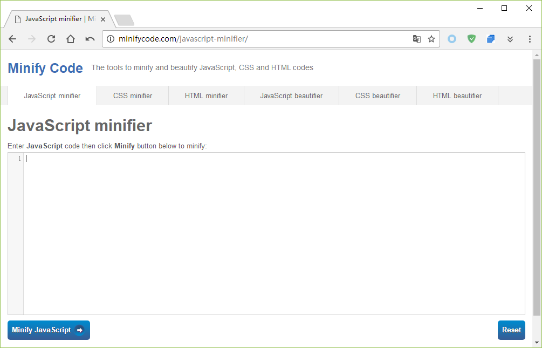The width and height of the screenshot is (542, 348).
Task: Open the HTML beautifier tab
Action: (x=457, y=95)
